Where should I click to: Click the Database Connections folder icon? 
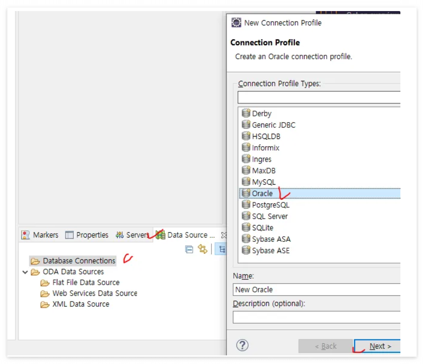click(35, 261)
